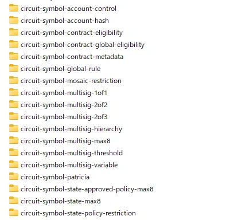Click the circuit-symbol-multisig-1of1 folder icon
The height and width of the screenshot is (220, 230).
(14, 92)
